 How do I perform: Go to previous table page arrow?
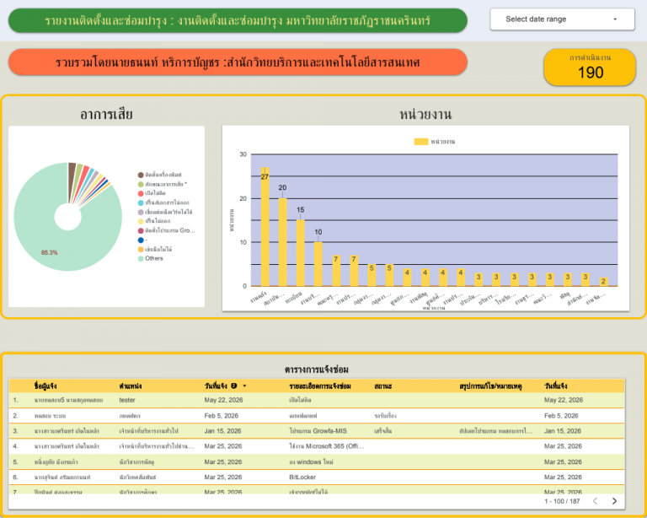pos(595,501)
